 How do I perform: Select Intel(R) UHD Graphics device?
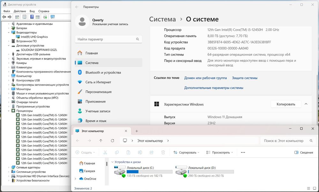pyautogui.click(x=34, y=37)
